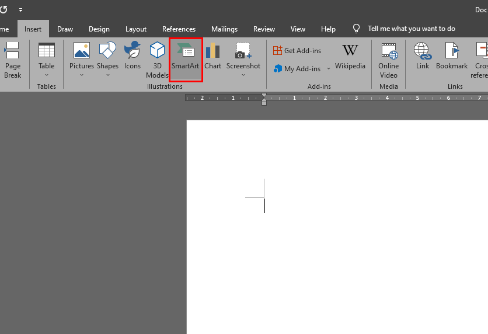Insert a Page Break
488x334 pixels.
(x=12, y=60)
